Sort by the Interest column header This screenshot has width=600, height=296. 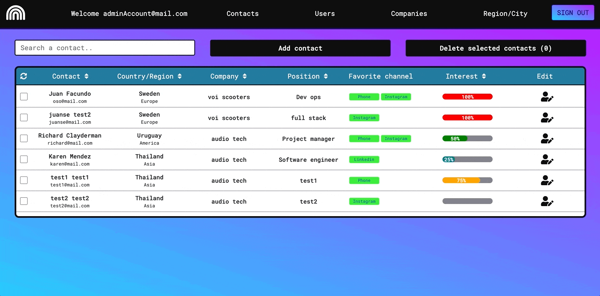point(465,76)
